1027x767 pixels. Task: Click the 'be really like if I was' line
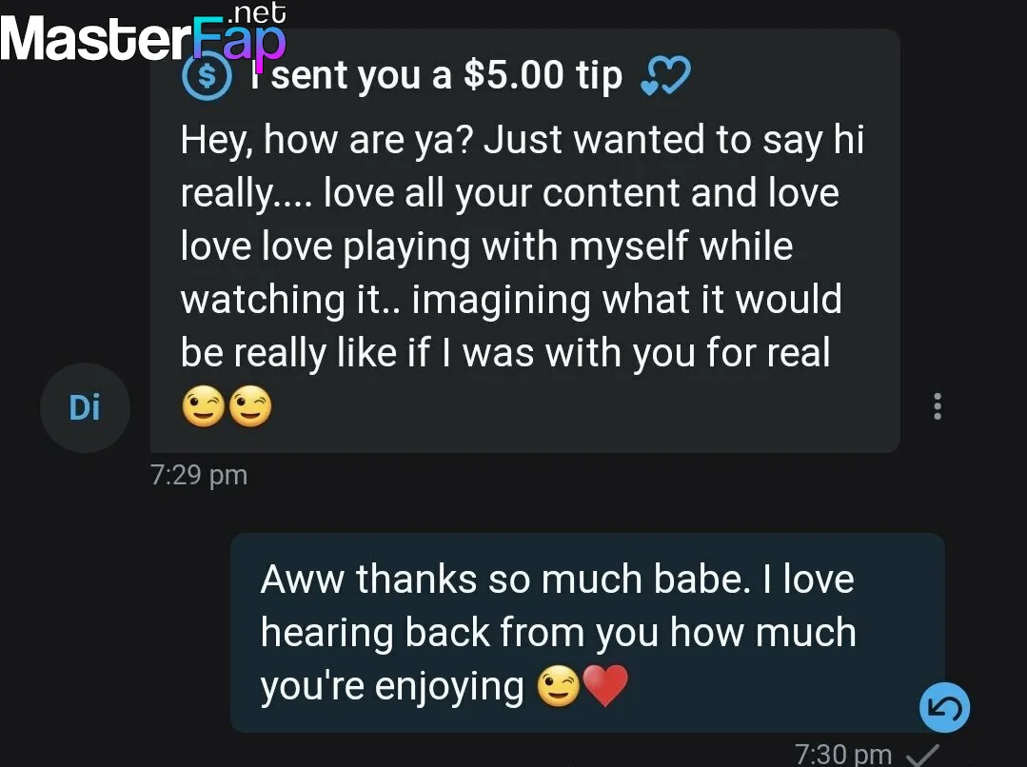[x=505, y=353]
